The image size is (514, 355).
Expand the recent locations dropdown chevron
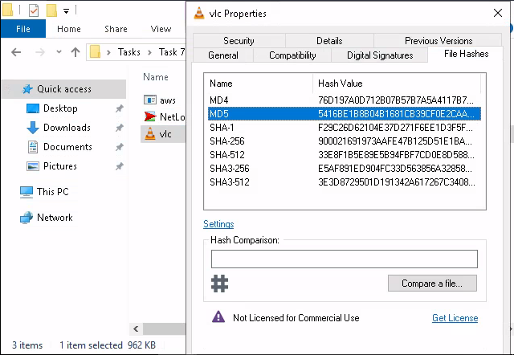[x=59, y=53]
